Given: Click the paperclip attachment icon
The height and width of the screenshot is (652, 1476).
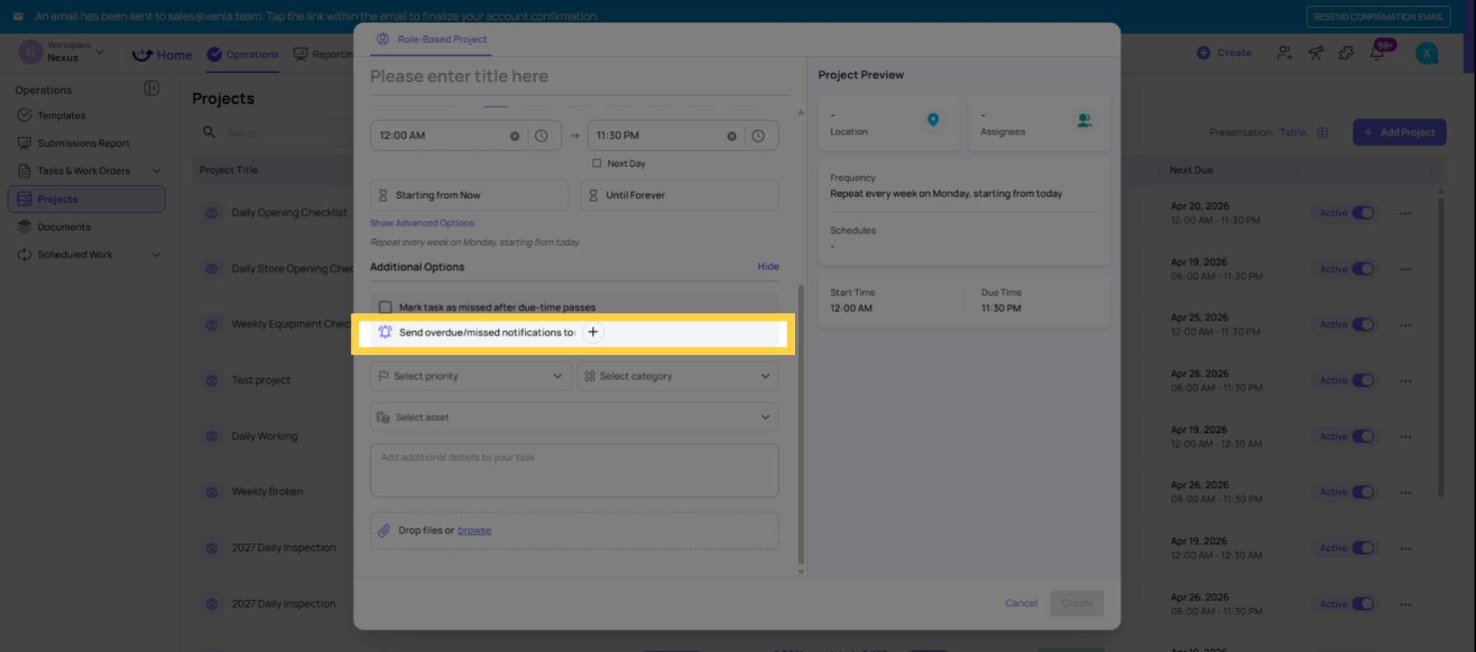Looking at the screenshot, I should coord(384,531).
